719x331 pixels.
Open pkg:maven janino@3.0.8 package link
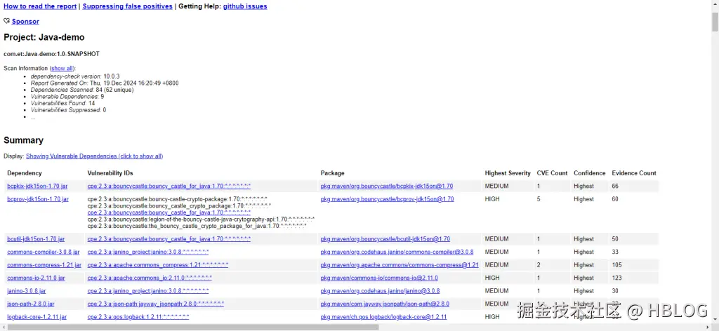tap(380, 291)
